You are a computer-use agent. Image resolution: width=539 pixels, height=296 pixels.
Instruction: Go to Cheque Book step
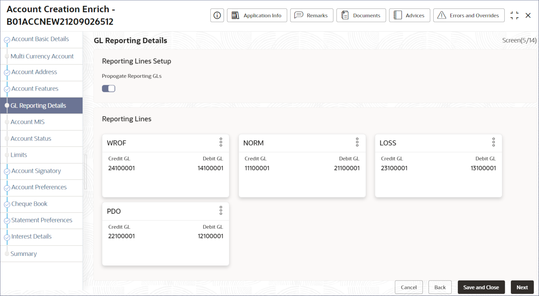[41, 204]
